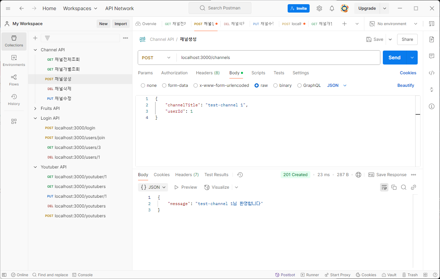Open the user avatar icon
This screenshot has height=279, width=440.
pyautogui.click(x=344, y=8)
